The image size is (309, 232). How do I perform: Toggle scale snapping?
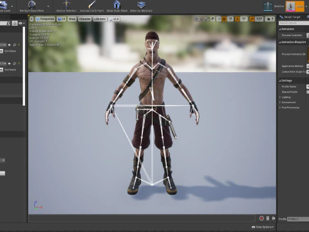coord(252,19)
